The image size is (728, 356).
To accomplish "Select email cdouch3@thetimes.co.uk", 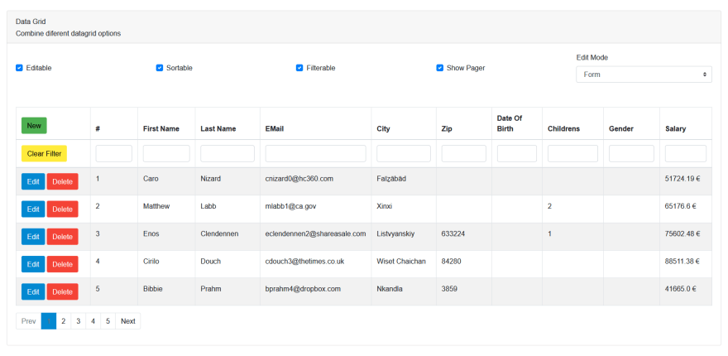I will [304, 261].
